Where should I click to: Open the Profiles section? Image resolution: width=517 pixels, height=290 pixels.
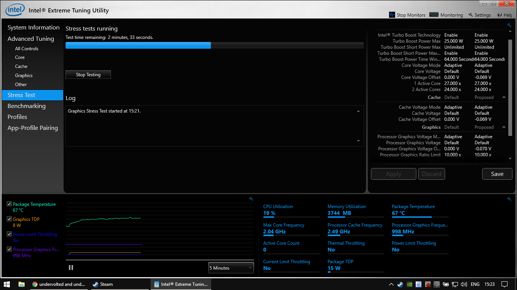[x=17, y=117]
